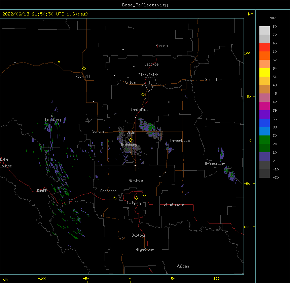290x283 pixels.
Task: Click the red 60 dBZ legend swatch
Action: point(264,47)
